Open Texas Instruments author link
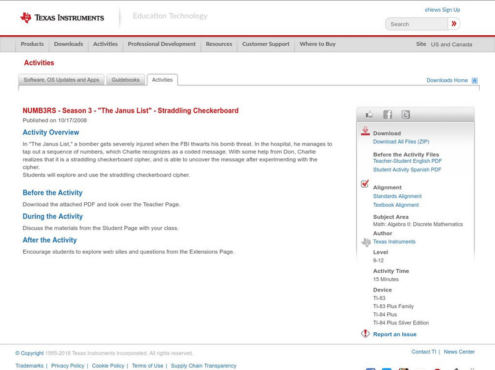 [x=394, y=242]
